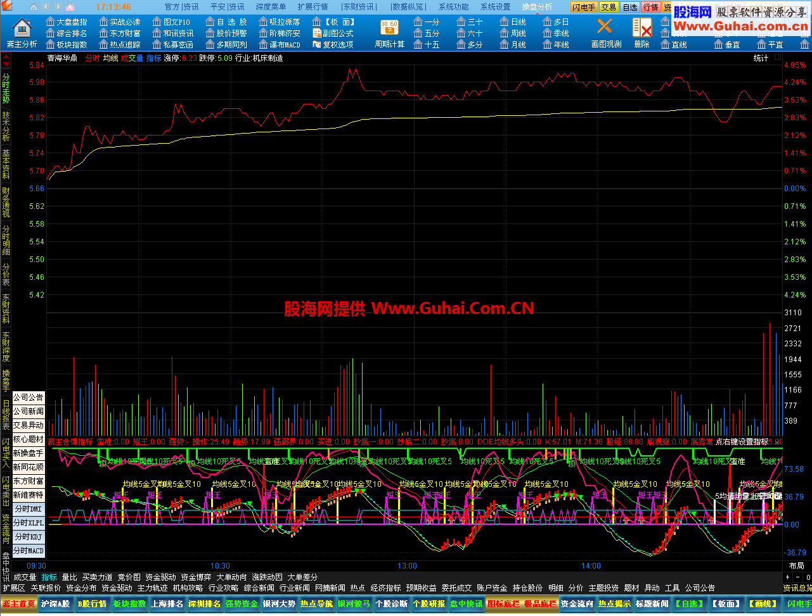Switch to the 成交量 sub-chart tab
Screen dimensions: 812x616
click(25, 577)
